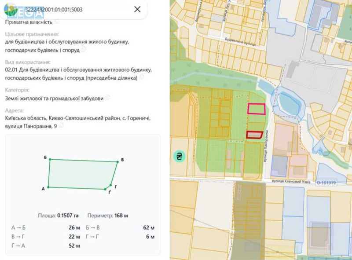352x260 pixels.
Task: Click the 'Приватна власність' text
Action: tap(29, 22)
